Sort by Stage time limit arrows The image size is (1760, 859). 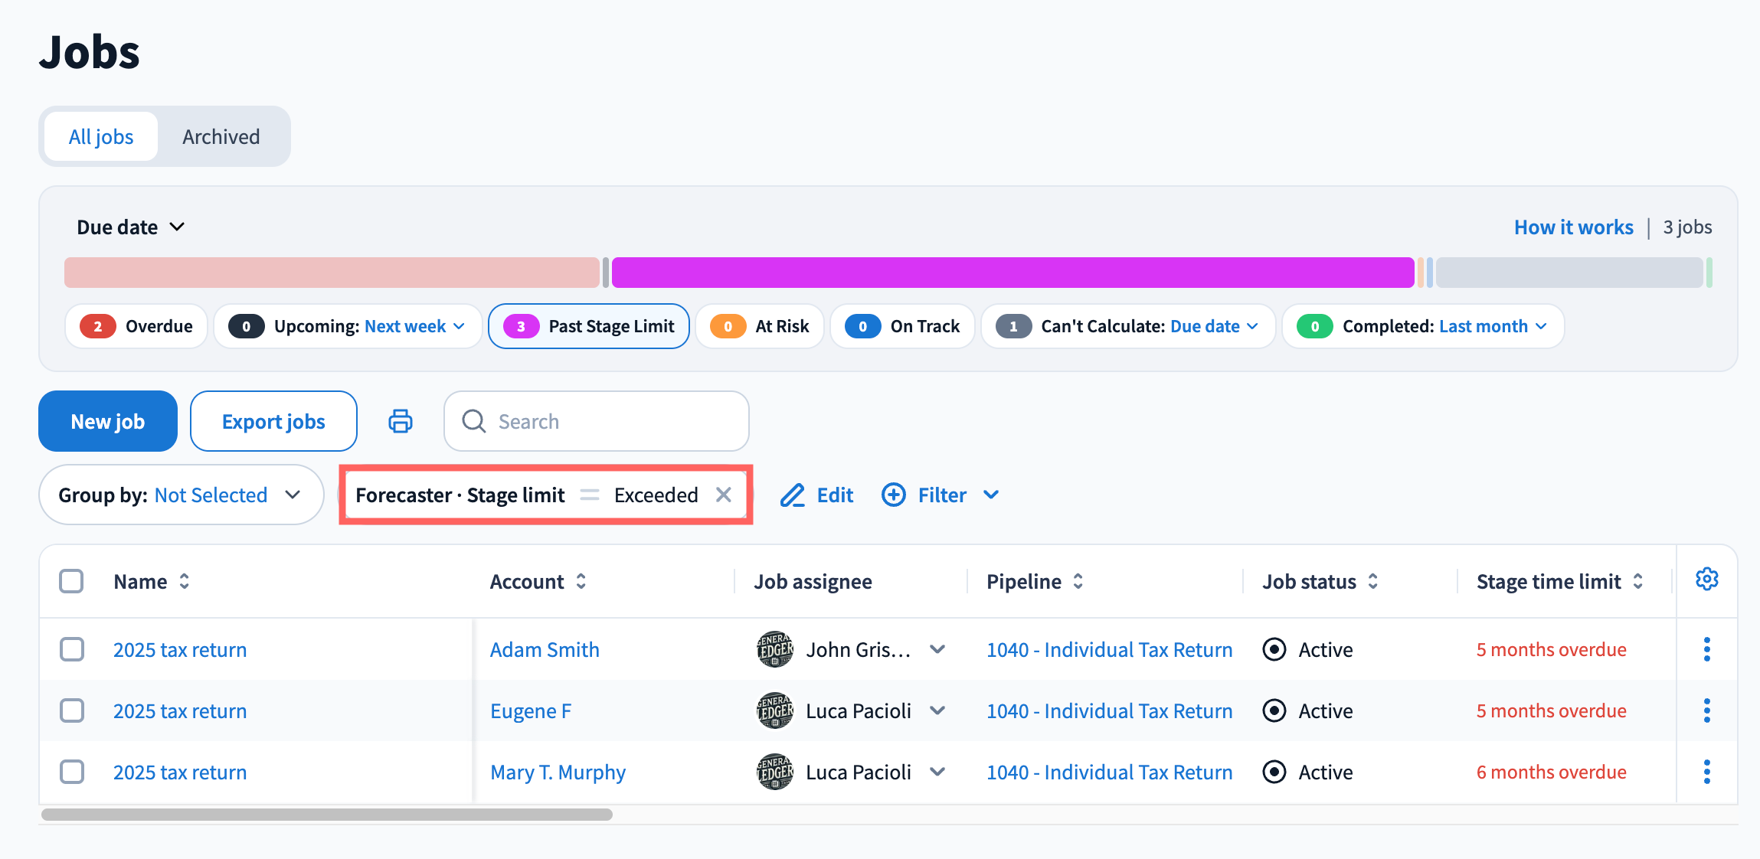click(x=1638, y=581)
